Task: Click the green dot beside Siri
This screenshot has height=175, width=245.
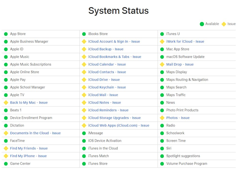Action: pyautogui.click(x=162, y=148)
